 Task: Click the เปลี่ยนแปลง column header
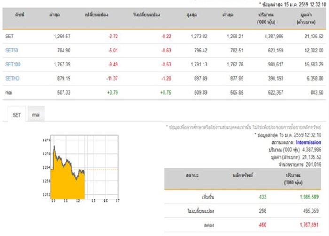pyautogui.click(x=96, y=15)
